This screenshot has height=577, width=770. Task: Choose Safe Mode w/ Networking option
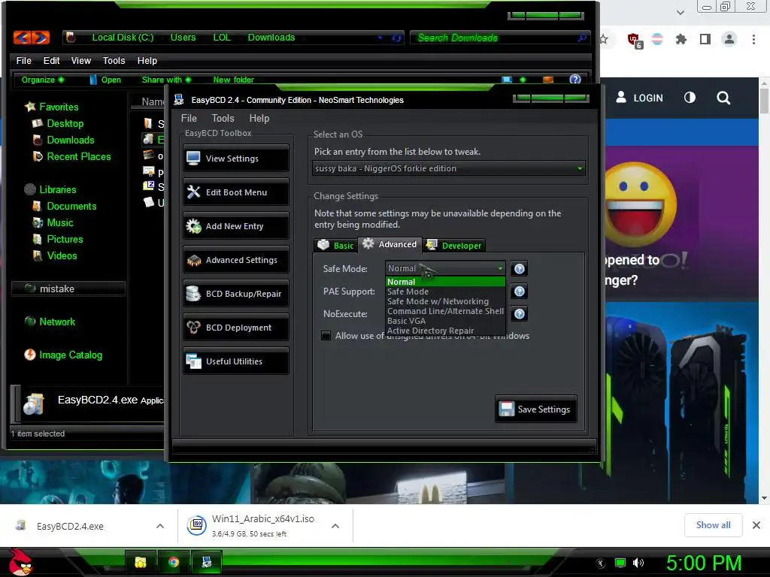(445, 301)
